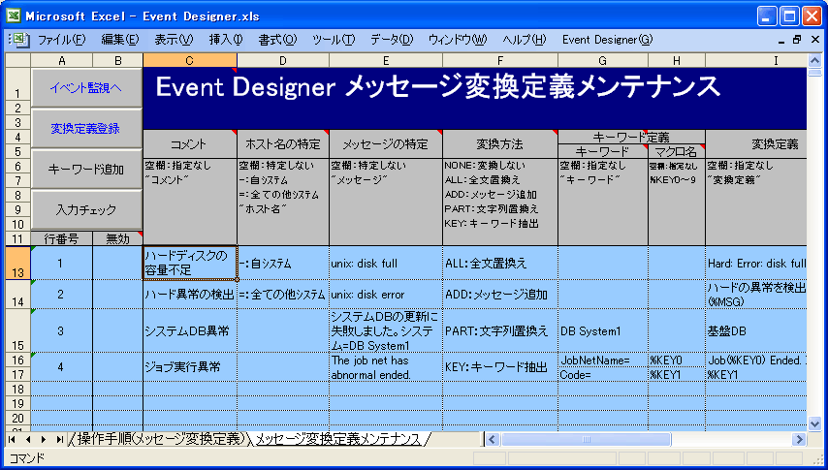The image size is (828, 470).
Task: Restore the workbook window in menu bar
Action: [x=797, y=40]
